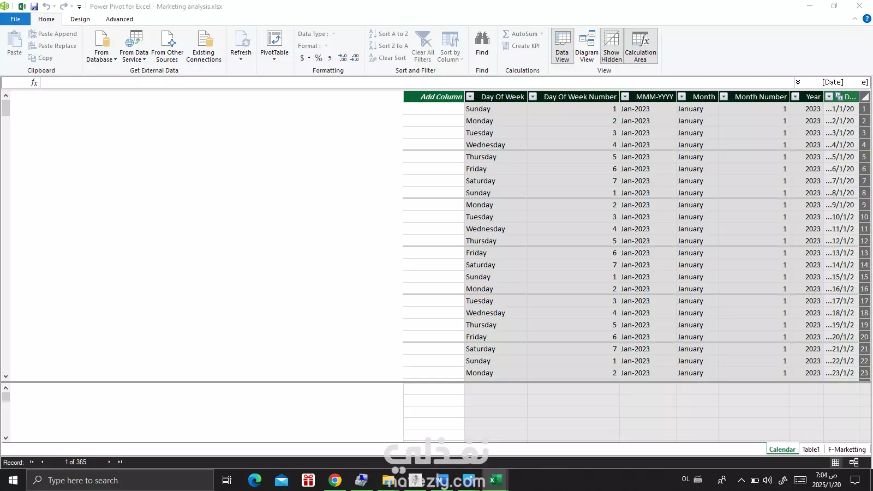
Task: Expand the formula bar chevron
Action: [798, 82]
